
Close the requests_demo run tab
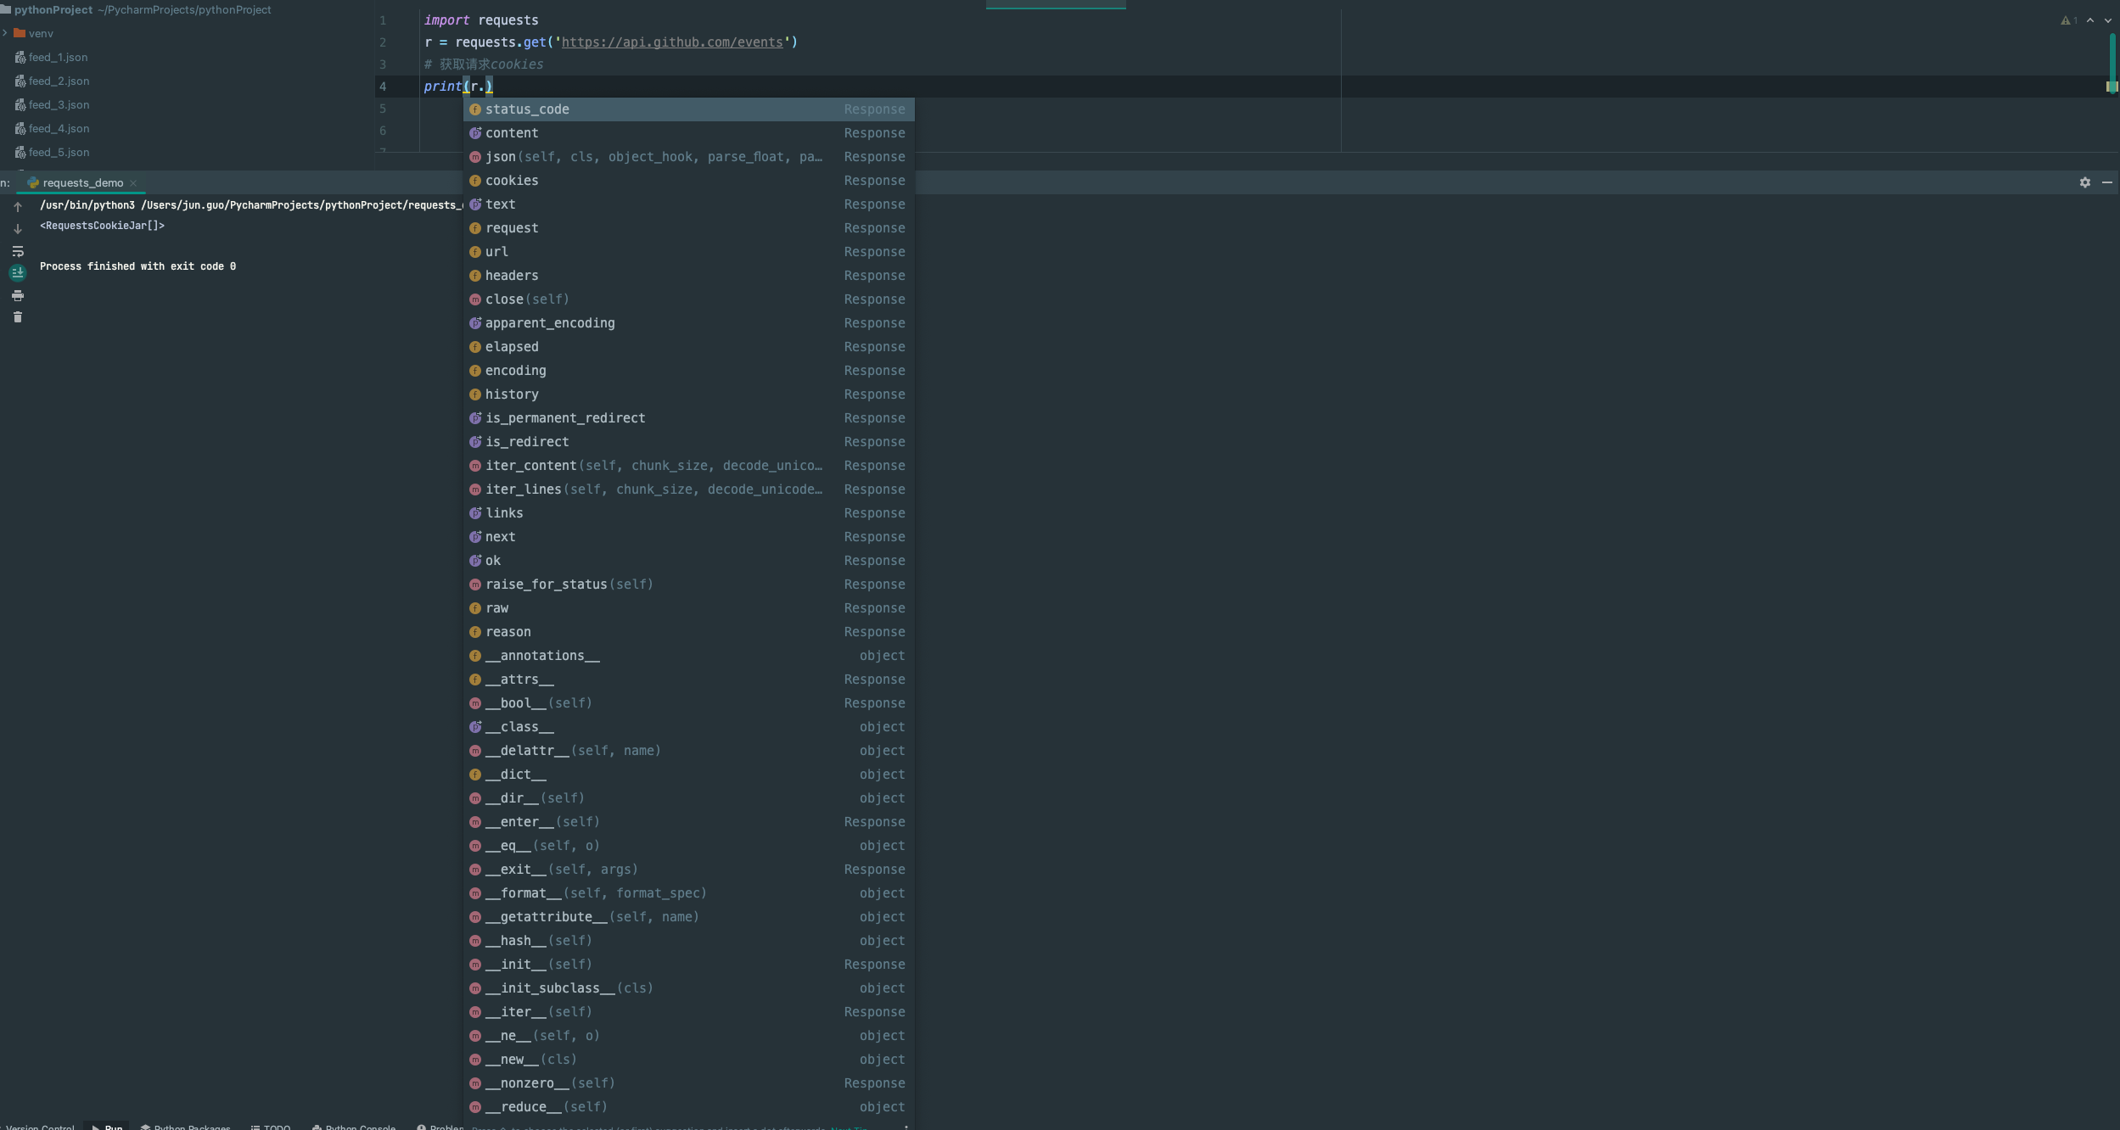(x=133, y=183)
